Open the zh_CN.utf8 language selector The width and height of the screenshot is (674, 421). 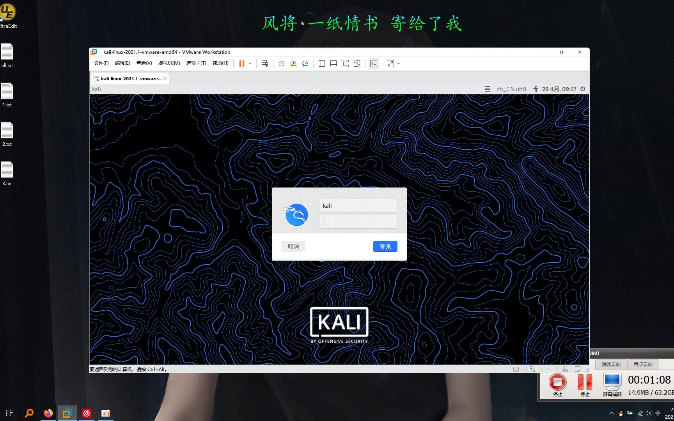click(x=511, y=89)
